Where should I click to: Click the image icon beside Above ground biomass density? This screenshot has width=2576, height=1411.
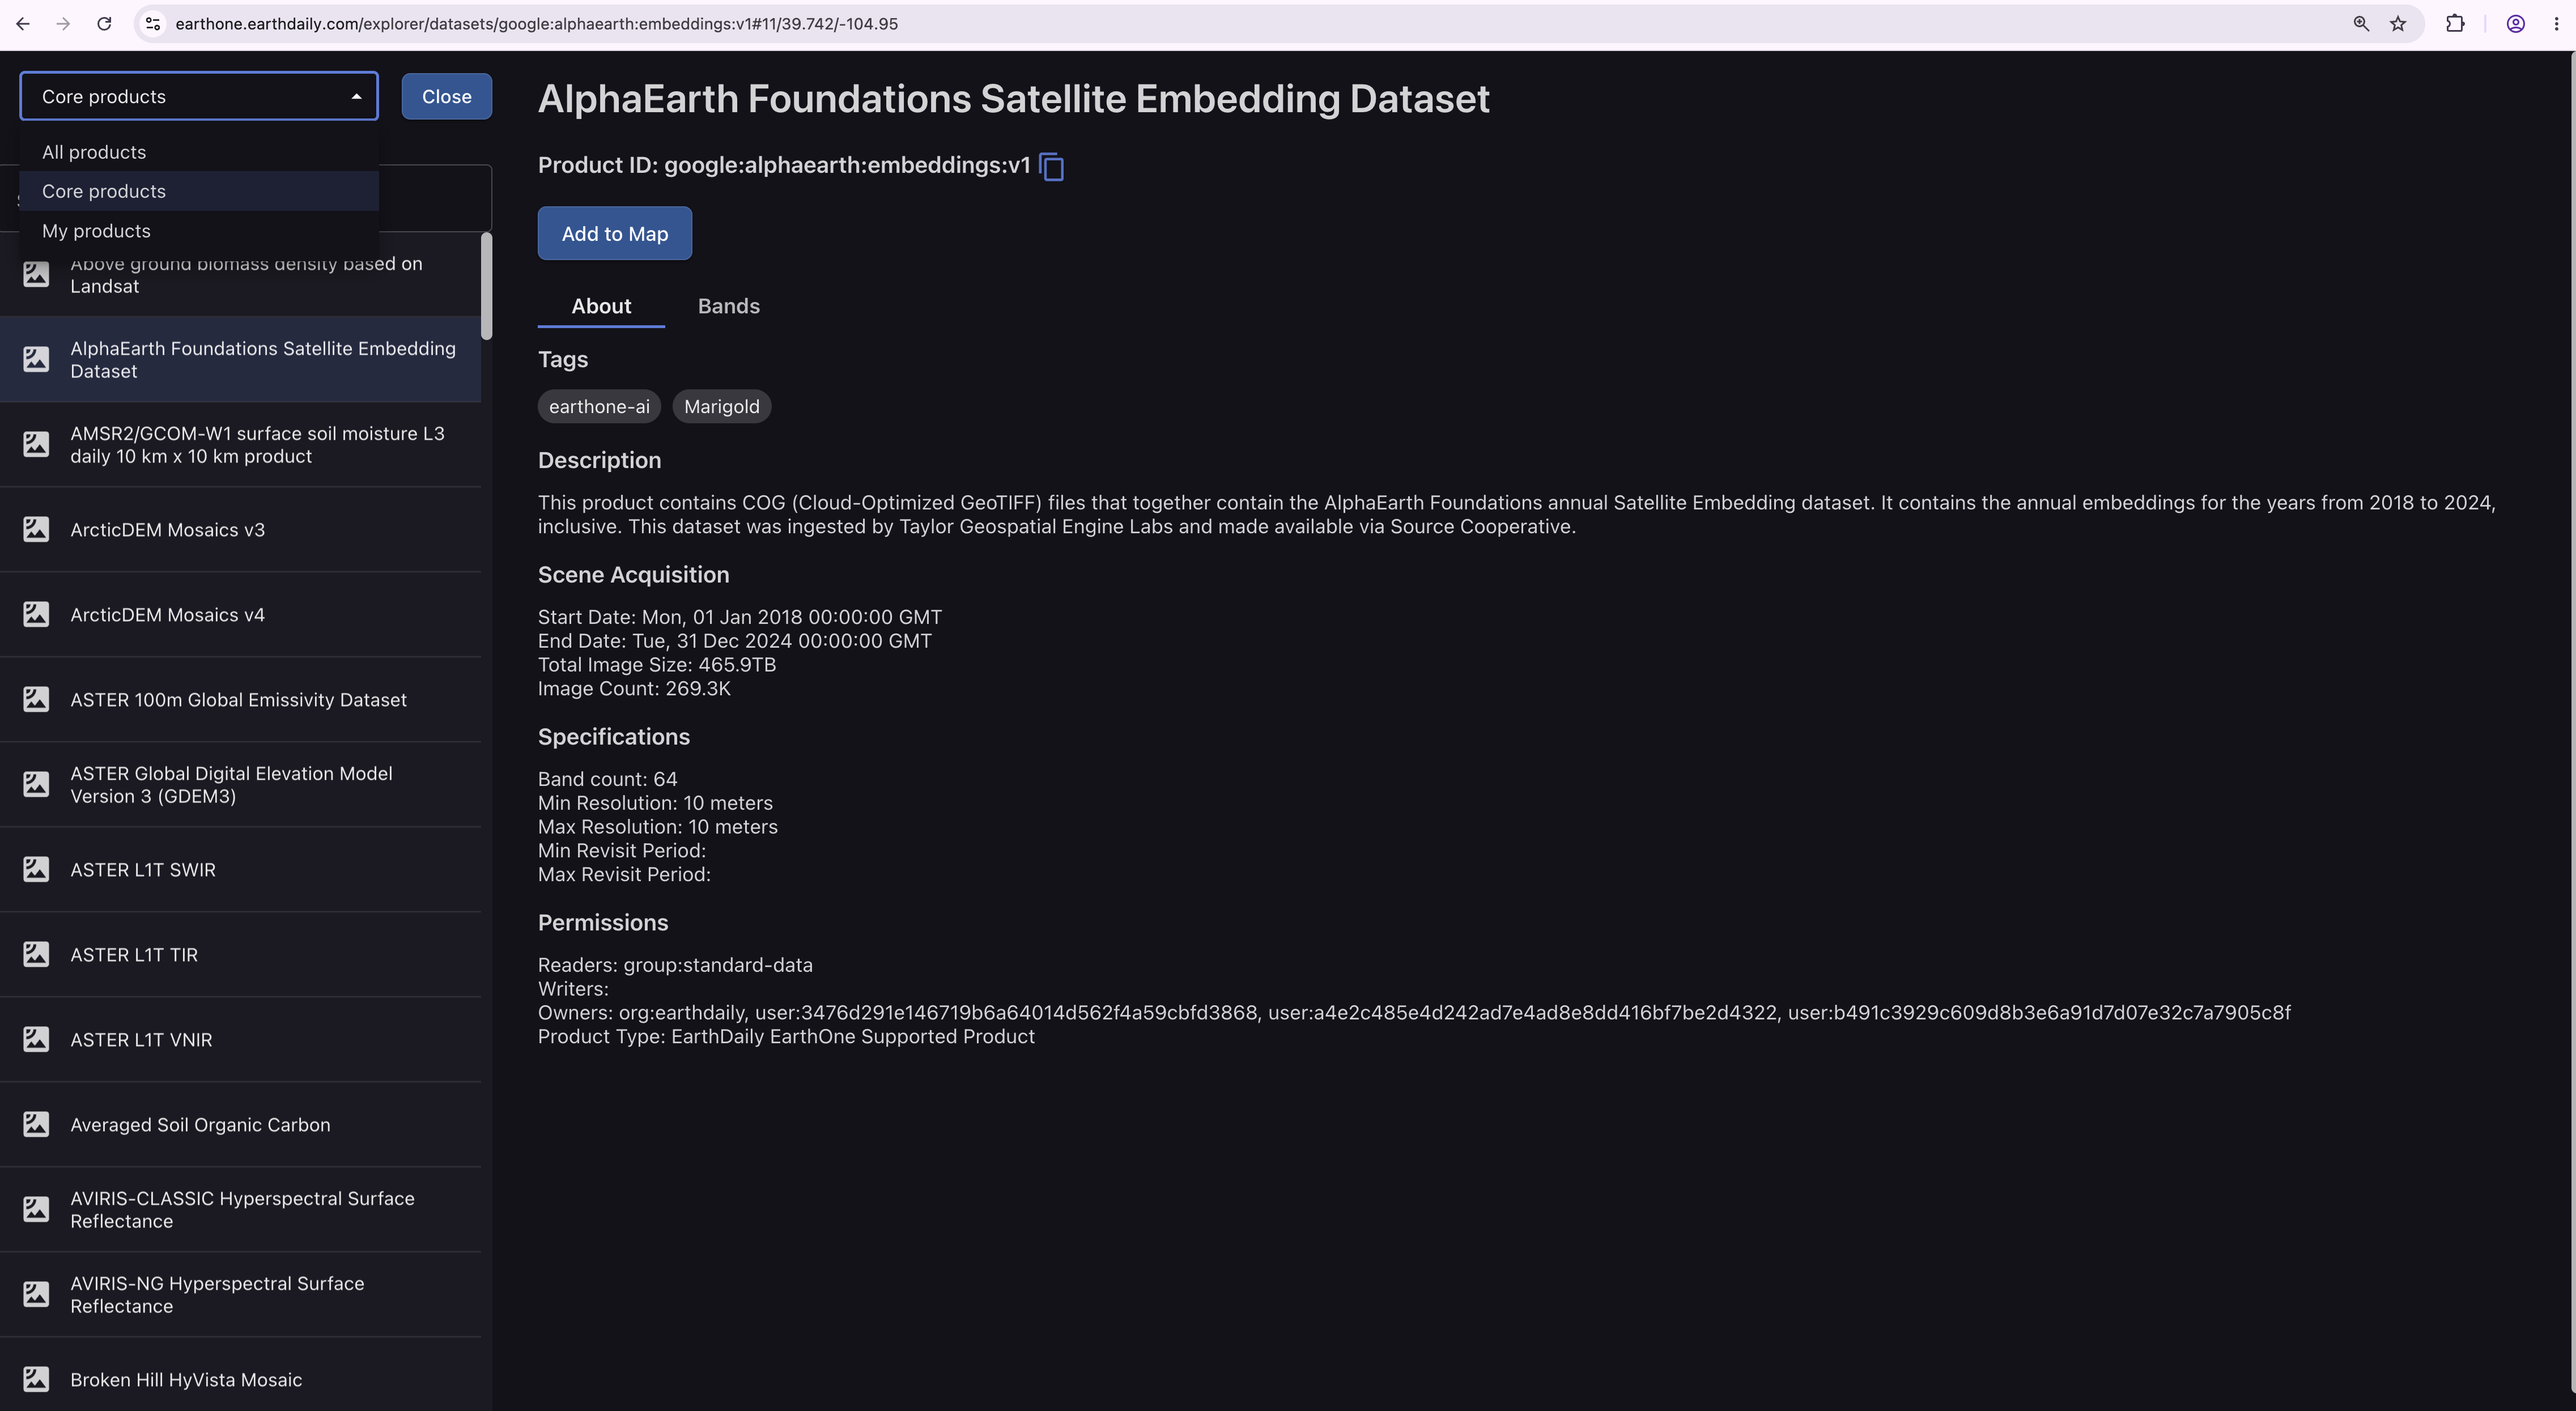pos(36,274)
